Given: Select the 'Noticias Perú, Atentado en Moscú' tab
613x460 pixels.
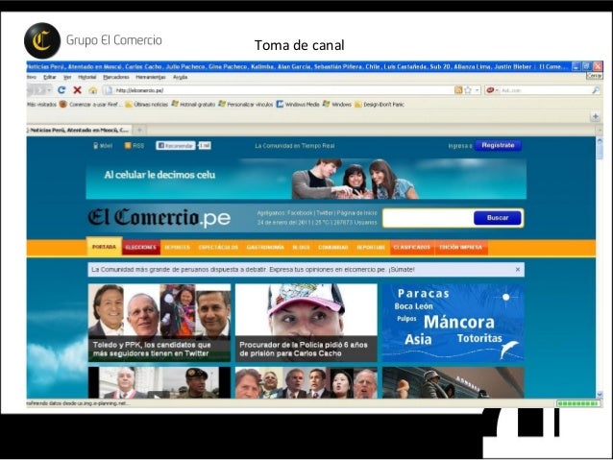Looking at the screenshot, I should tap(79, 130).
